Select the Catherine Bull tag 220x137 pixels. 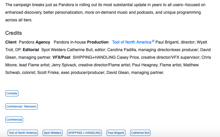140,133
